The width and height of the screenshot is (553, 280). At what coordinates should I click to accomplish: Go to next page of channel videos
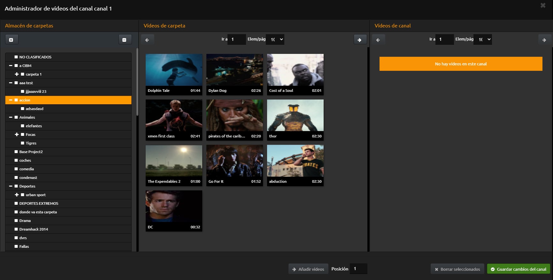544,40
